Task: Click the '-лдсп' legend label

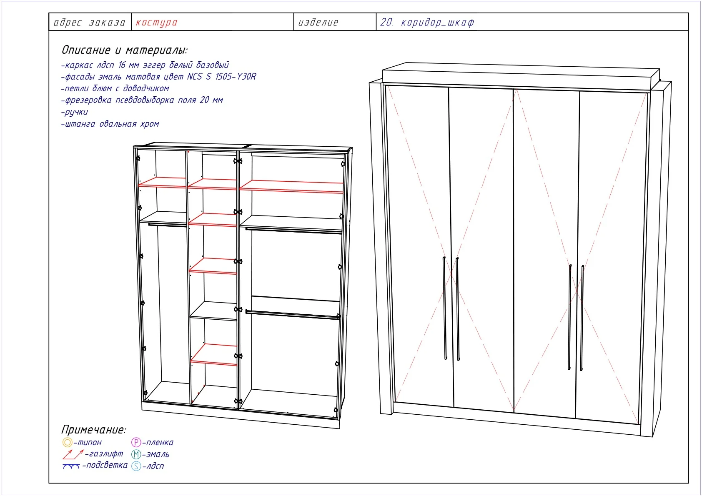Action: click(x=153, y=466)
